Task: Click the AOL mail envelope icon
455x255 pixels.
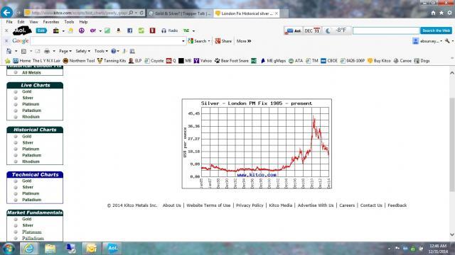Action: [290, 30]
